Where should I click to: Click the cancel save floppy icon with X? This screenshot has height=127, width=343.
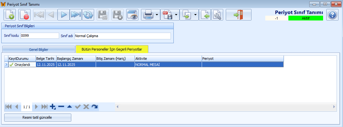118,15
